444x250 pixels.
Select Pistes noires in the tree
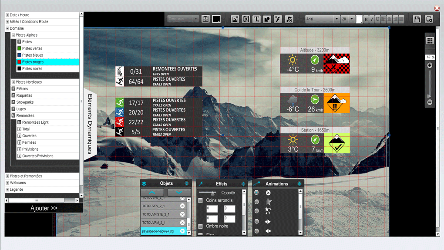tap(48, 68)
